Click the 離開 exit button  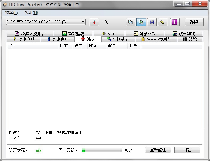point(194,22)
